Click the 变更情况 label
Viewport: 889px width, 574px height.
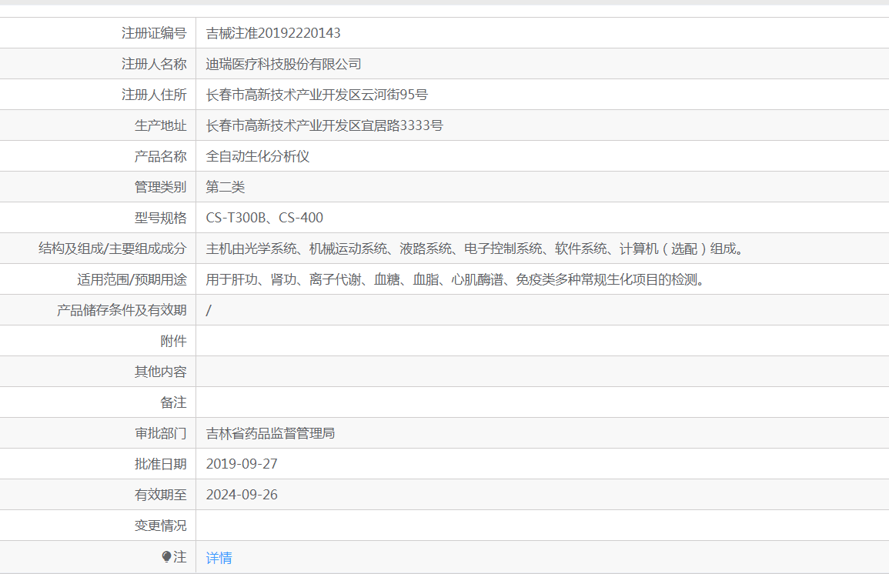click(x=160, y=526)
